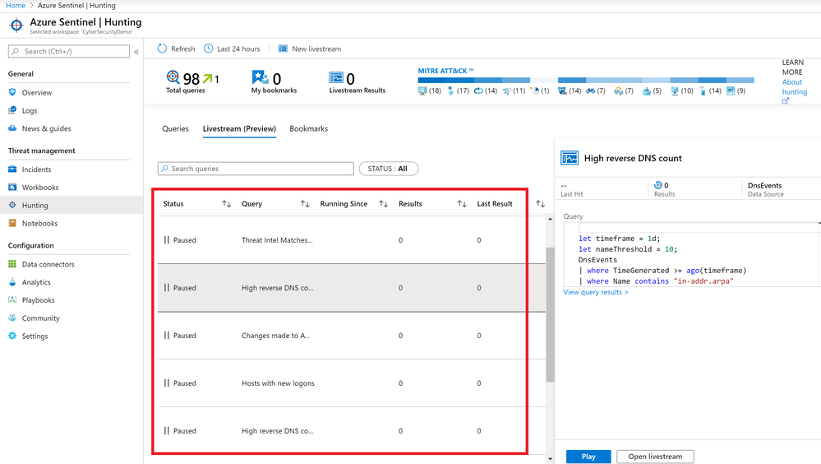Open Notebooks in the sidebar

pyautogui.click(x=39, y=223)
